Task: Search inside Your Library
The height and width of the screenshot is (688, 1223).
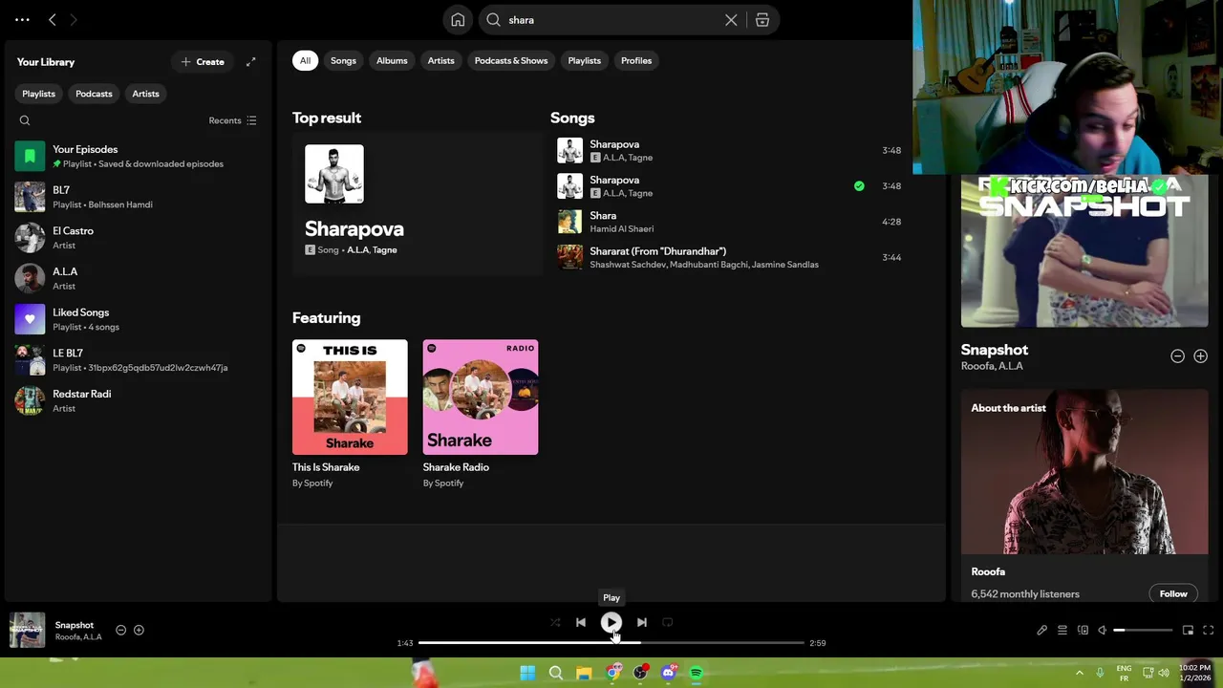Action: 25,120
